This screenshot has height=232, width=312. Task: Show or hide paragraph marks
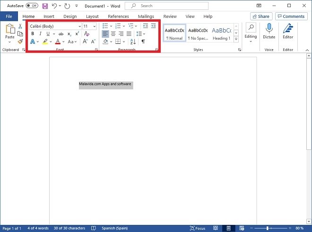[x=143, y=41]
